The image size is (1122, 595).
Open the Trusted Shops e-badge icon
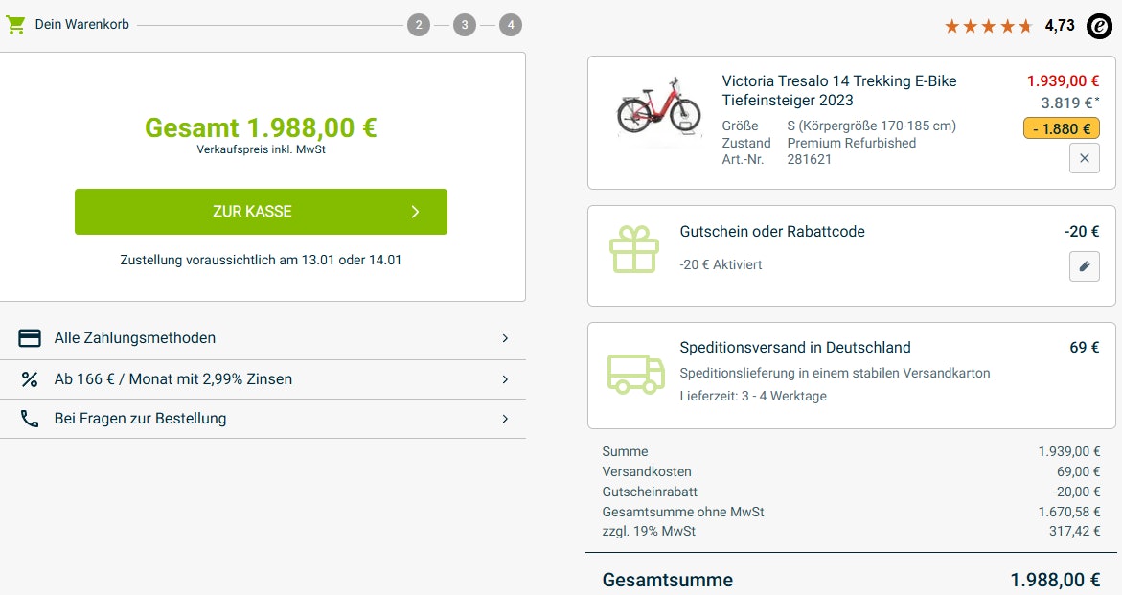click(x=1099, y=26)
